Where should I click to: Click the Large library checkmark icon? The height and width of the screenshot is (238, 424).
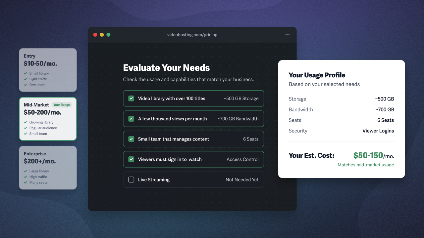click(x=26, y=171)
